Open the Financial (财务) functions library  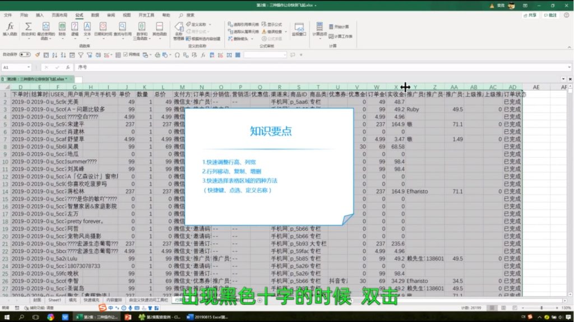click(x=62, y=29)
